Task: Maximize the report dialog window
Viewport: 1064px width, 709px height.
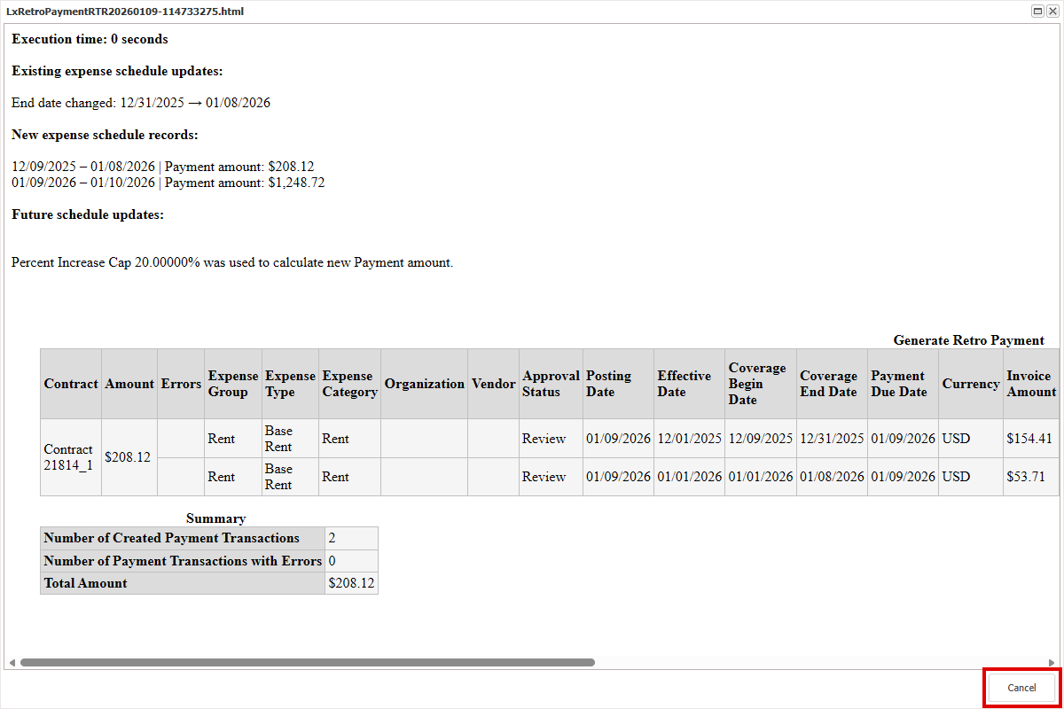Action: 1037,12
